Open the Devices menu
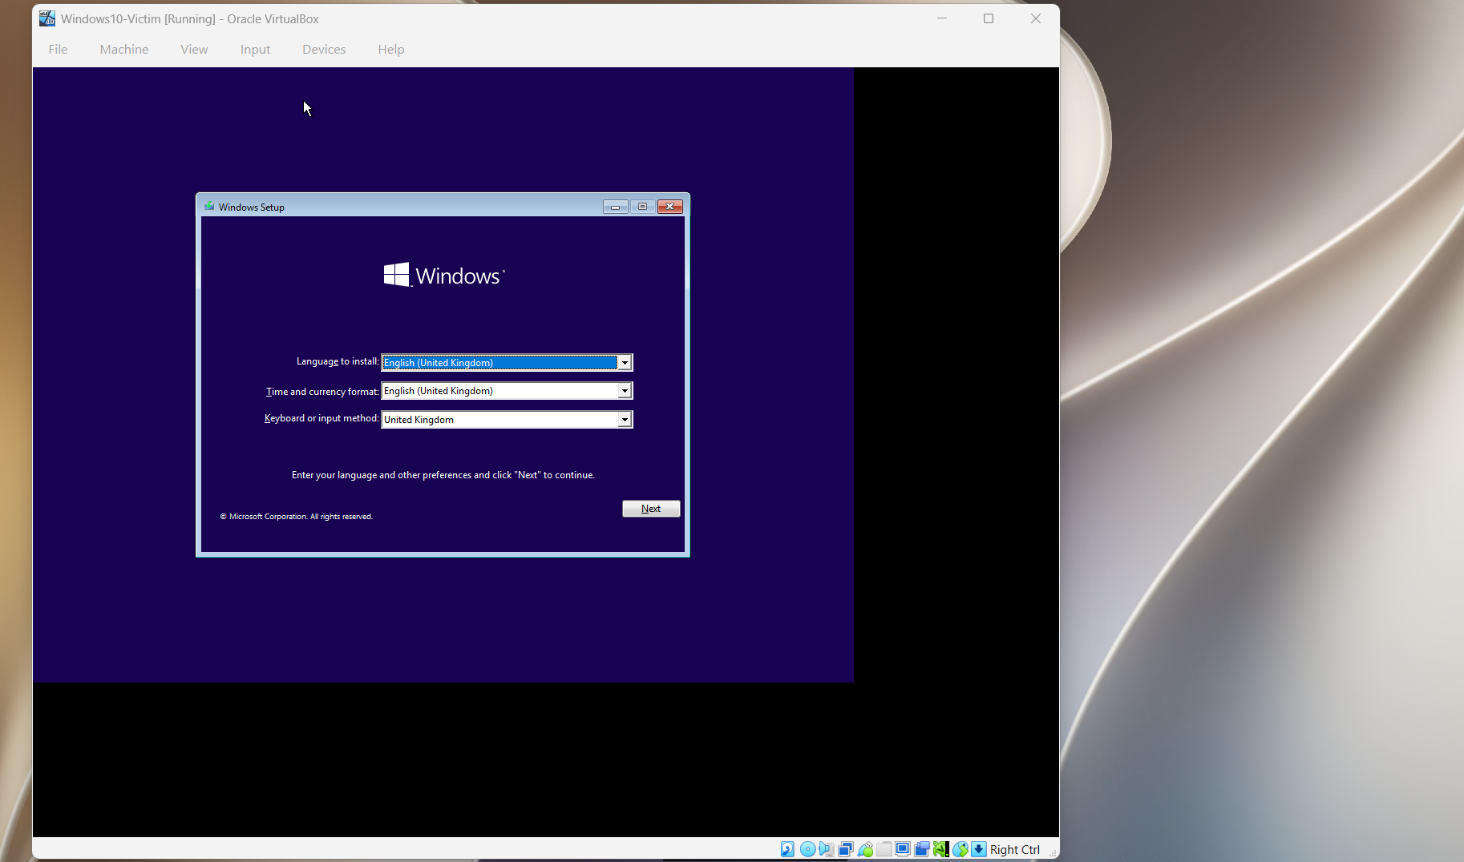Image resolution: width=1464 pixels, height=862 pixels. tap(324, 50)
